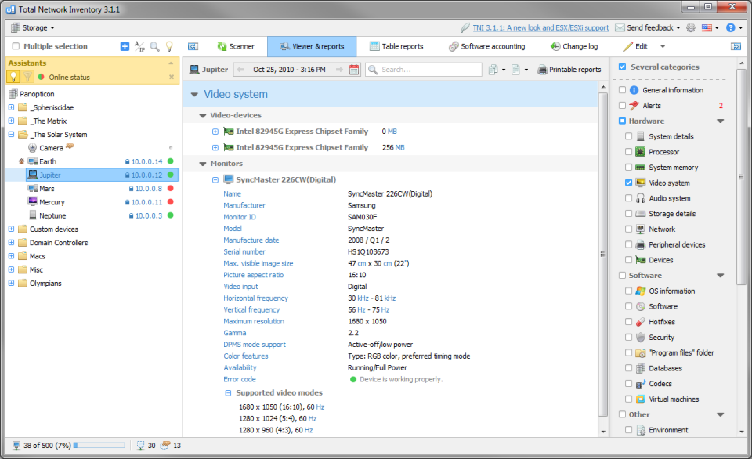This screenshot has width=752, height=459.
Task: Open the language flag selector
Action: [710, 28]
